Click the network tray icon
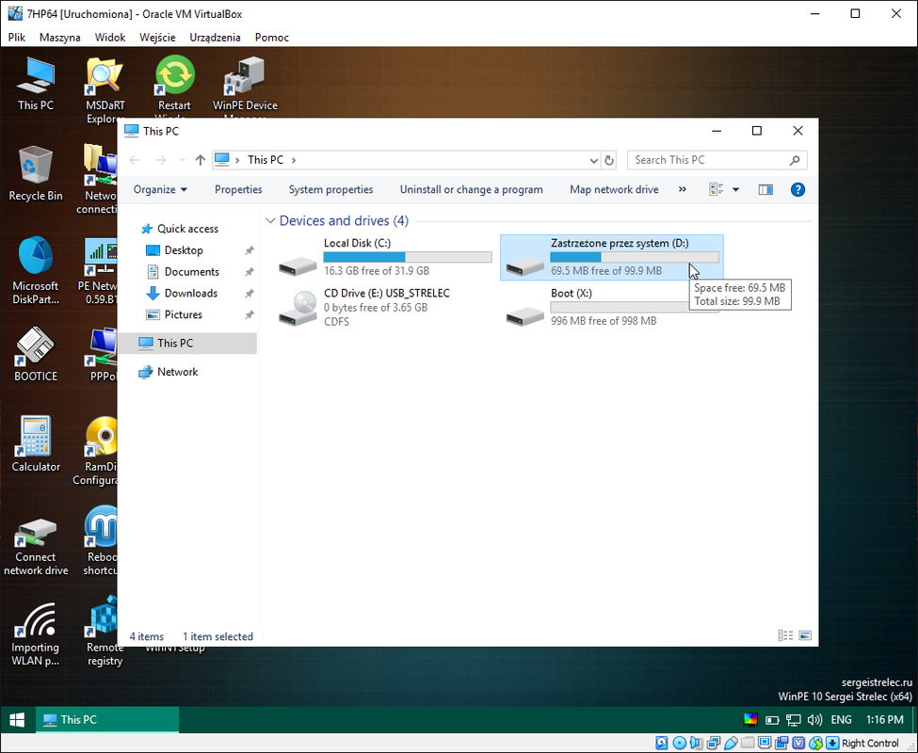Viewport: 918px width, 753px height. click(794, 720)
